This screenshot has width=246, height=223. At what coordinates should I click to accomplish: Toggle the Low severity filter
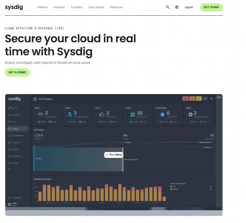(x=199, y=98)
